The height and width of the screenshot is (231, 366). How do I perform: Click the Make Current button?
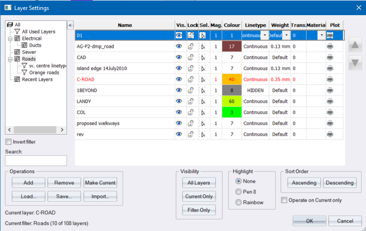click(100, 183)
